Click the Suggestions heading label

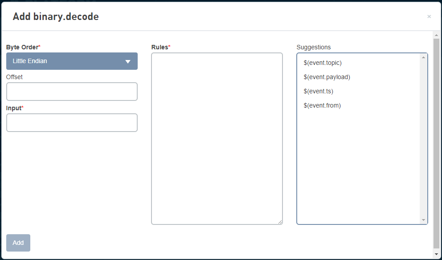[x=314, y=47]
